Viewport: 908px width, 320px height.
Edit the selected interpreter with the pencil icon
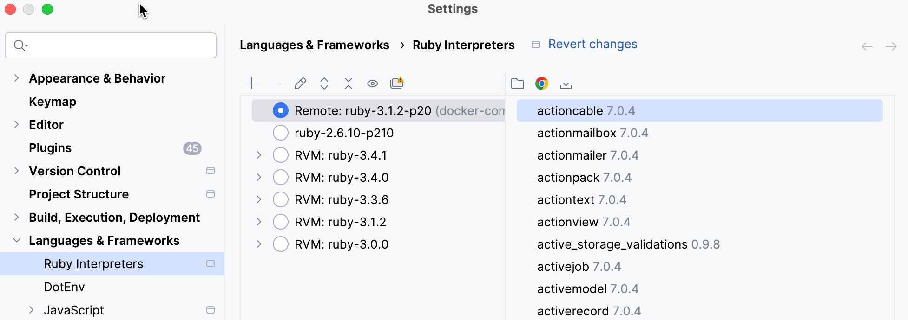[x=300, y=83]
